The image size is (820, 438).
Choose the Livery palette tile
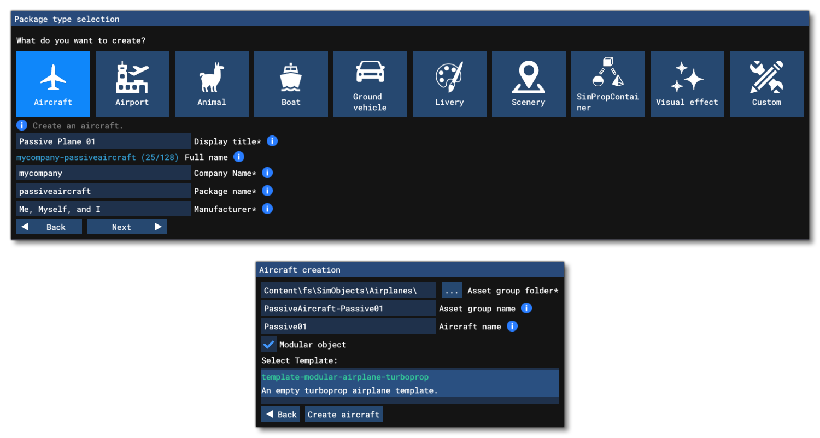tap(449, 84)
